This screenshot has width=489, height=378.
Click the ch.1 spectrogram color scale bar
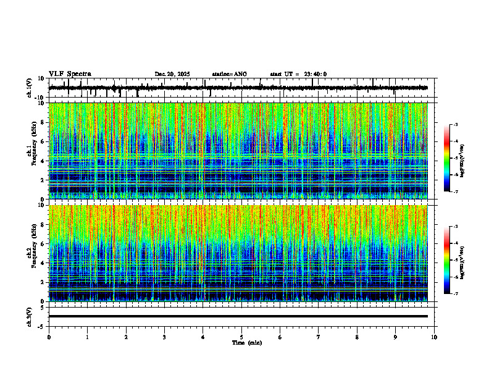click(446, 158)
